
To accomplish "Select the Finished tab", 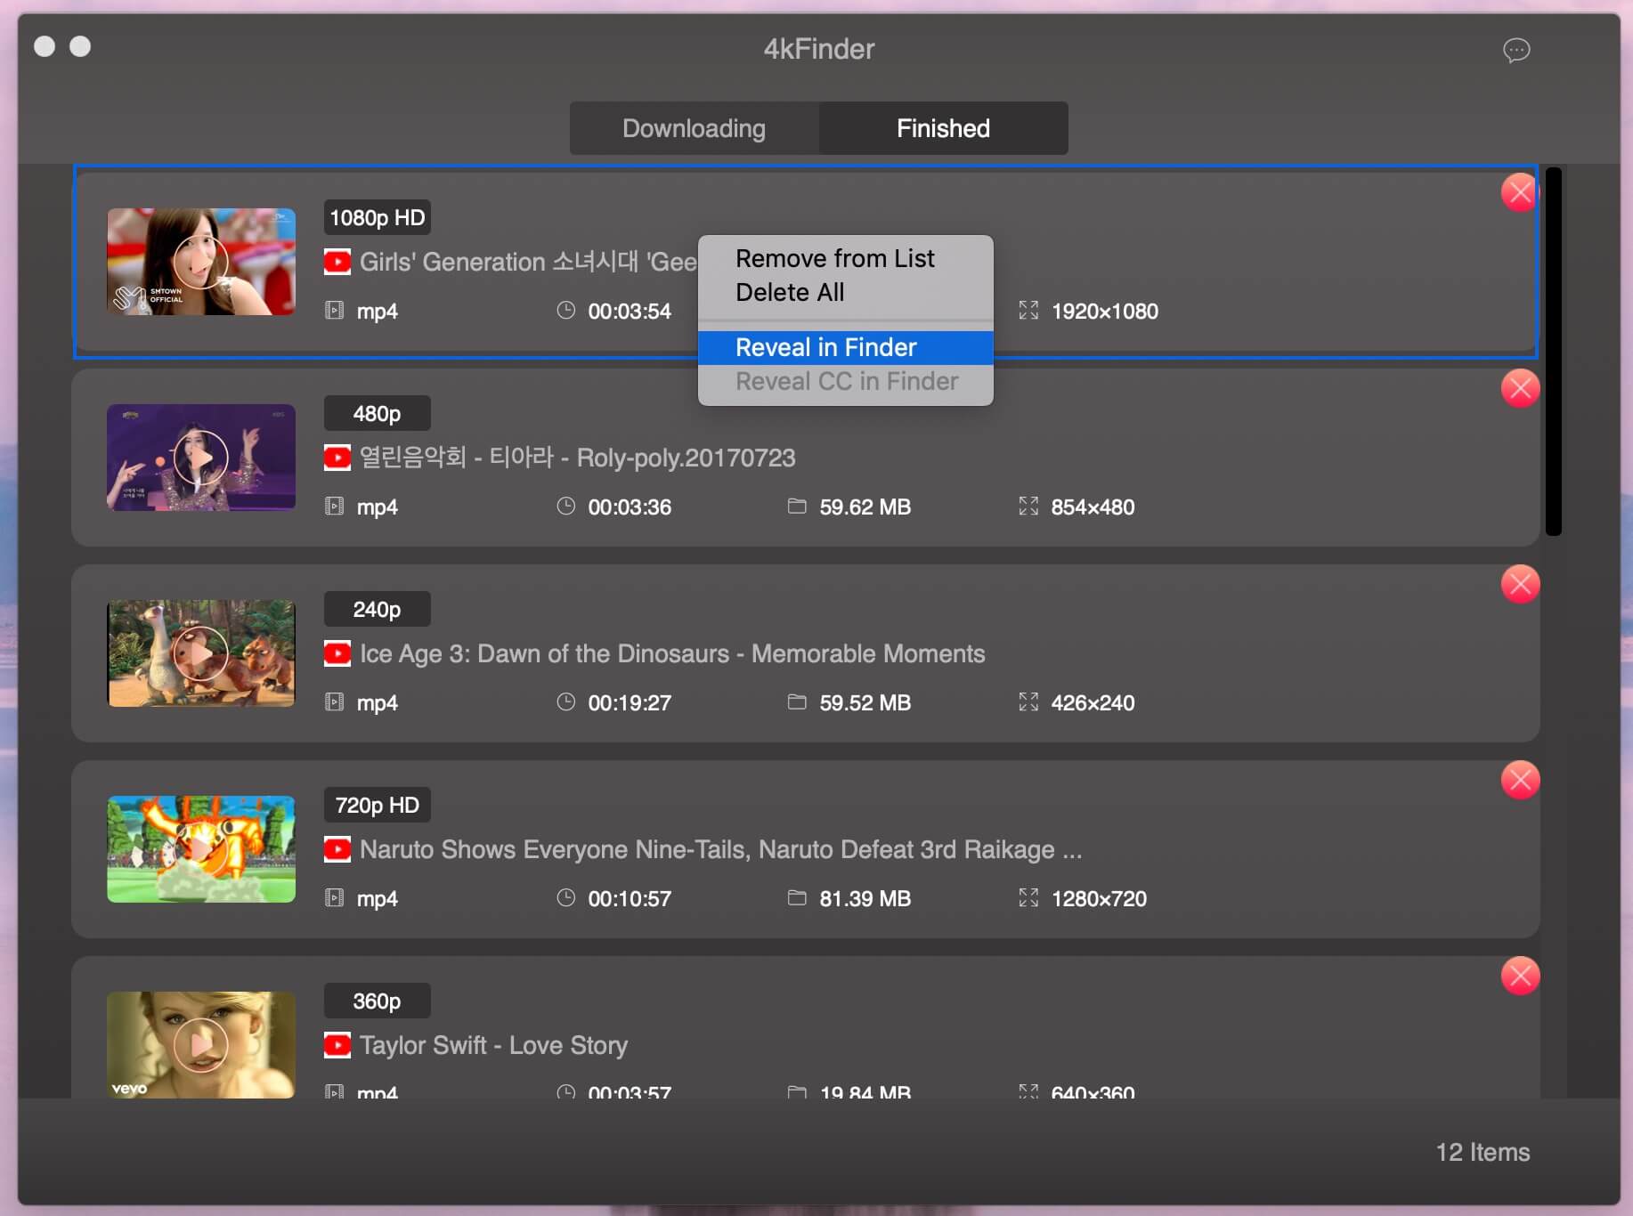I will (x=942, y=128).
